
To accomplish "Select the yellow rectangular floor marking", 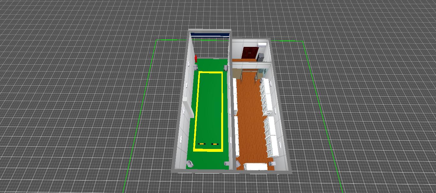I will (210, 73).
